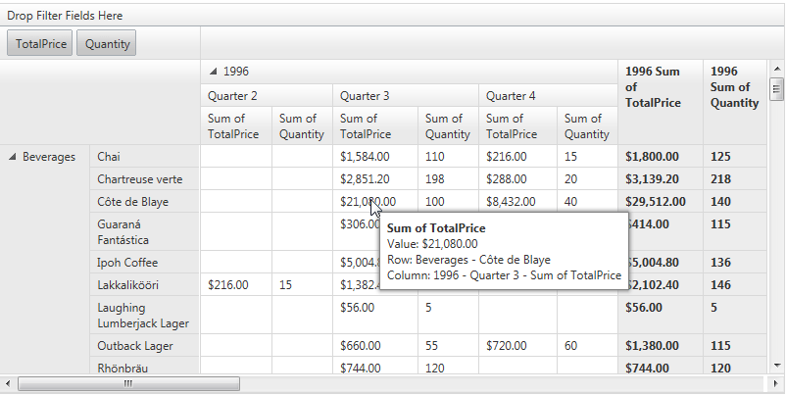This screenshot has height=395, width=786.
Task: Select the Quarter 4 column header
Action: (x=511, y=96)
